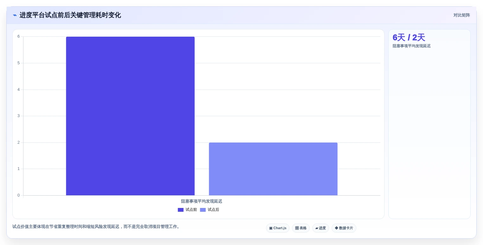483x245 pixels.
Task: Click the y-axis tick label 5
Action: coord(18,63)
